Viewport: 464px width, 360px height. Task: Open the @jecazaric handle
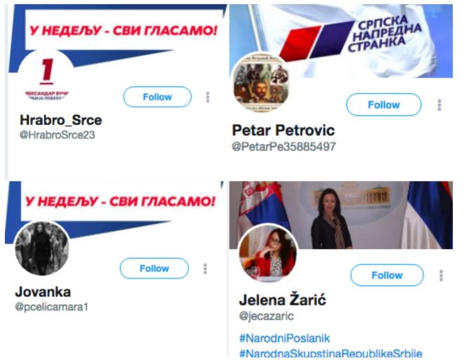[x=266, y=316]
